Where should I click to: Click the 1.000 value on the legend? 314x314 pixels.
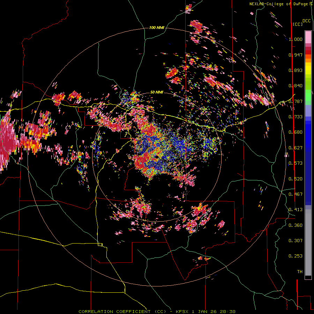(296, 39)
